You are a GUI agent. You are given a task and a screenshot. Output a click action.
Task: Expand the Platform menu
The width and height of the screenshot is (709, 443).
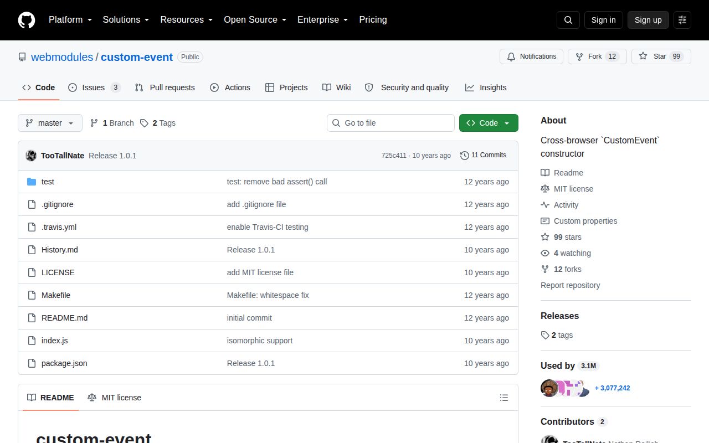click(70, 20)
